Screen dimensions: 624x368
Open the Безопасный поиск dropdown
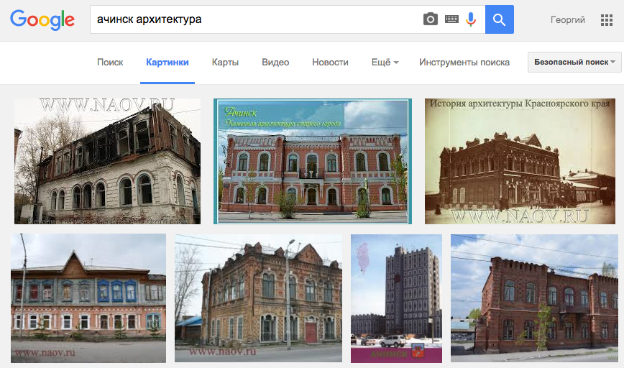point(575,63)
